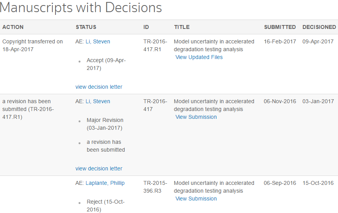
Task: Open AE Li, Steven link for TR-2016-417.R1
Action: (x=98, y=41)
